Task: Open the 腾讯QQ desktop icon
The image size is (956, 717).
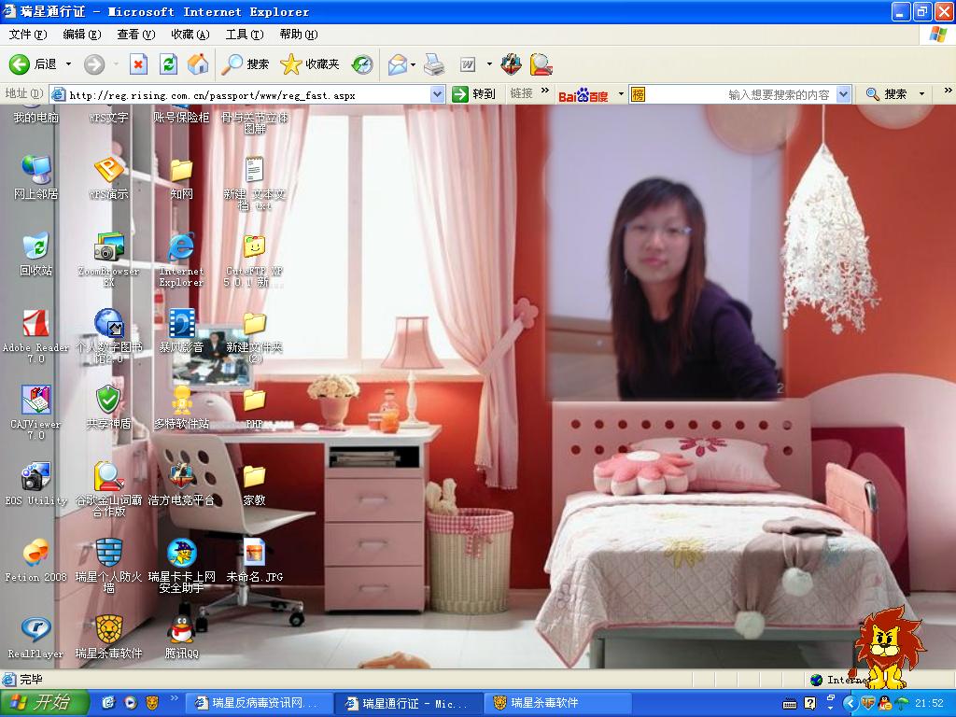Action: pos(181,631)
